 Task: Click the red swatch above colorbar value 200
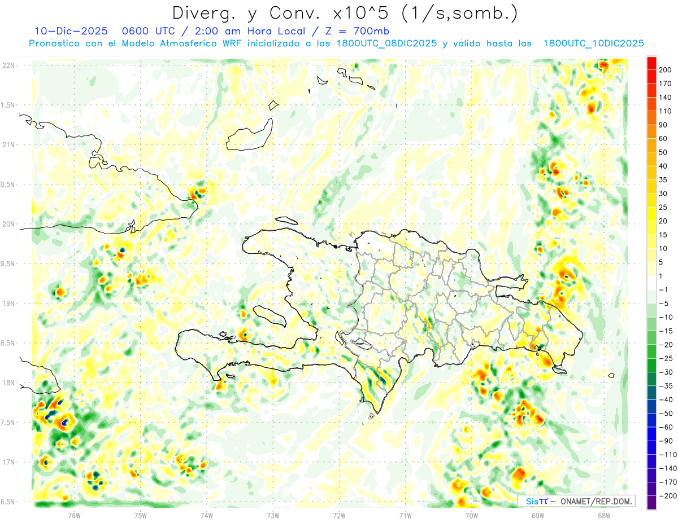[651, 63]
